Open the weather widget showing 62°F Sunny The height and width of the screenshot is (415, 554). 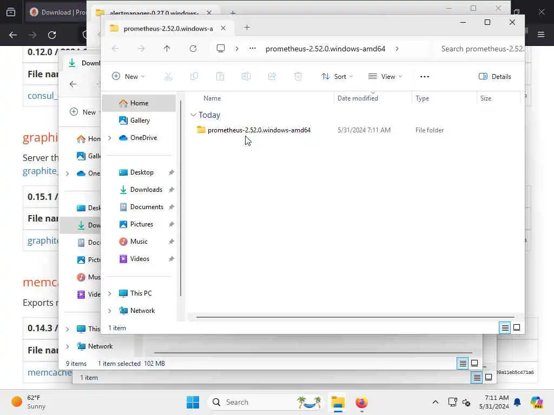pyautogui.click(x=28, y=402)
